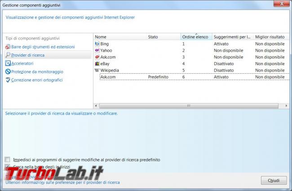Click the Acceleratori icon
The height and width of the screenshot is (191, 292).
[8, 63]
